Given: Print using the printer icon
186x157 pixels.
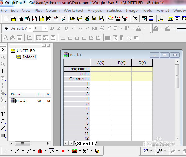Looking at the screenshot, I should point(135,19).
